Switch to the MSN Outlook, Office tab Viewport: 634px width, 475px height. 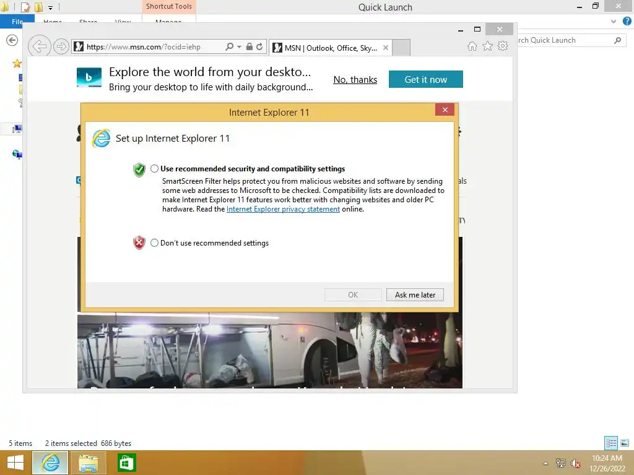pyautogui.click(x=330, y=48)
